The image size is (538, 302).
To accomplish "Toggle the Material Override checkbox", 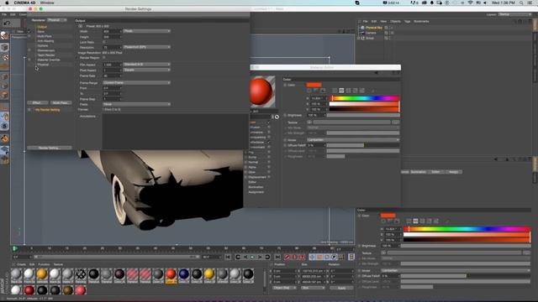I will (x=29, y=60).
